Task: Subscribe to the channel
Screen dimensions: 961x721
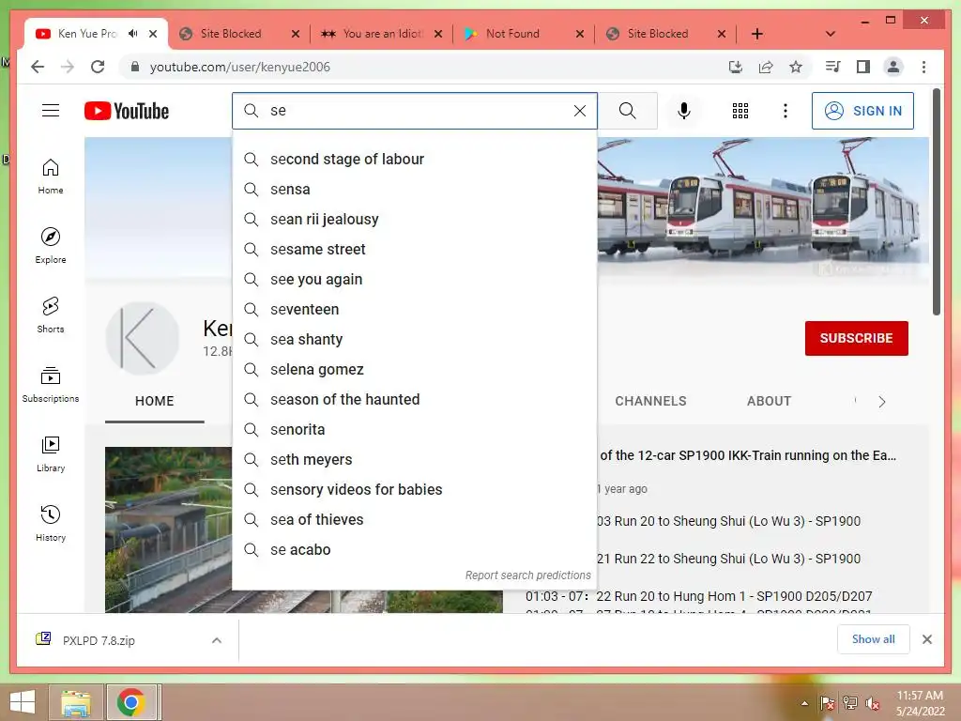Action: 856,338
